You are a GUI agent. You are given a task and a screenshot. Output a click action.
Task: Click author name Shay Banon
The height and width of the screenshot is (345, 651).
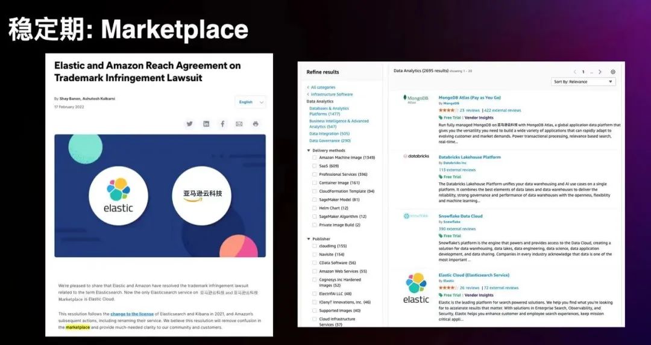coord(70,99)
